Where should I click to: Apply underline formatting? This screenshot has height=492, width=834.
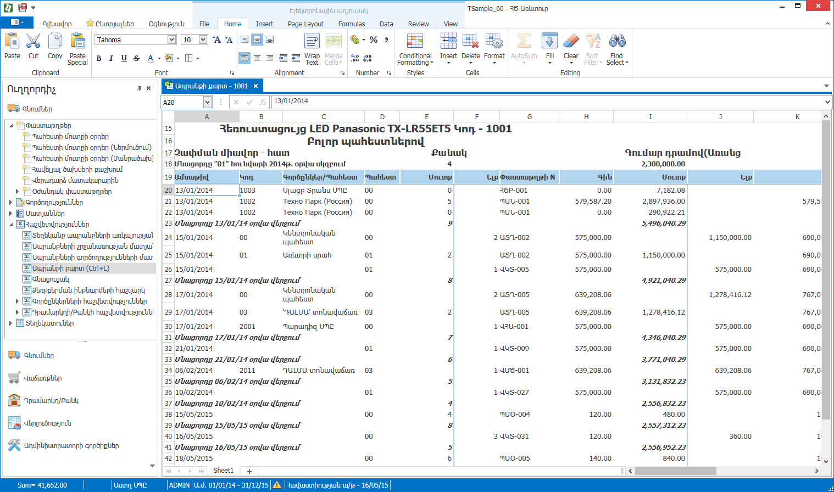coord(124,58)
